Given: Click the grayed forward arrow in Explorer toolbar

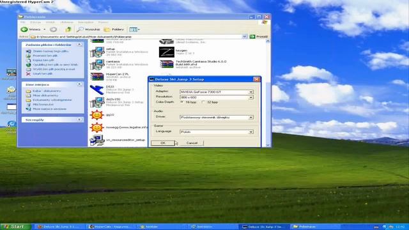Looking at the screenshot, I should pyautogui.click(x=54, y=29).
